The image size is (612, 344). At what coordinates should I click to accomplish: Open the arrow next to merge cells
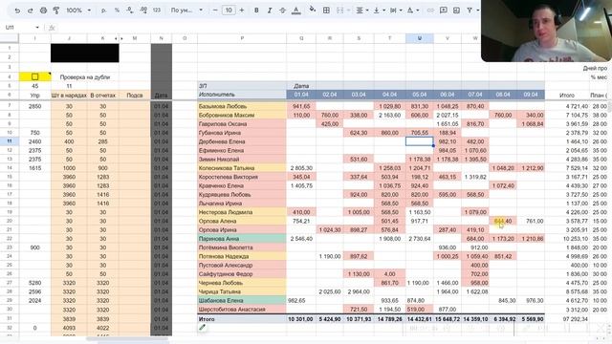pos(348,11)
